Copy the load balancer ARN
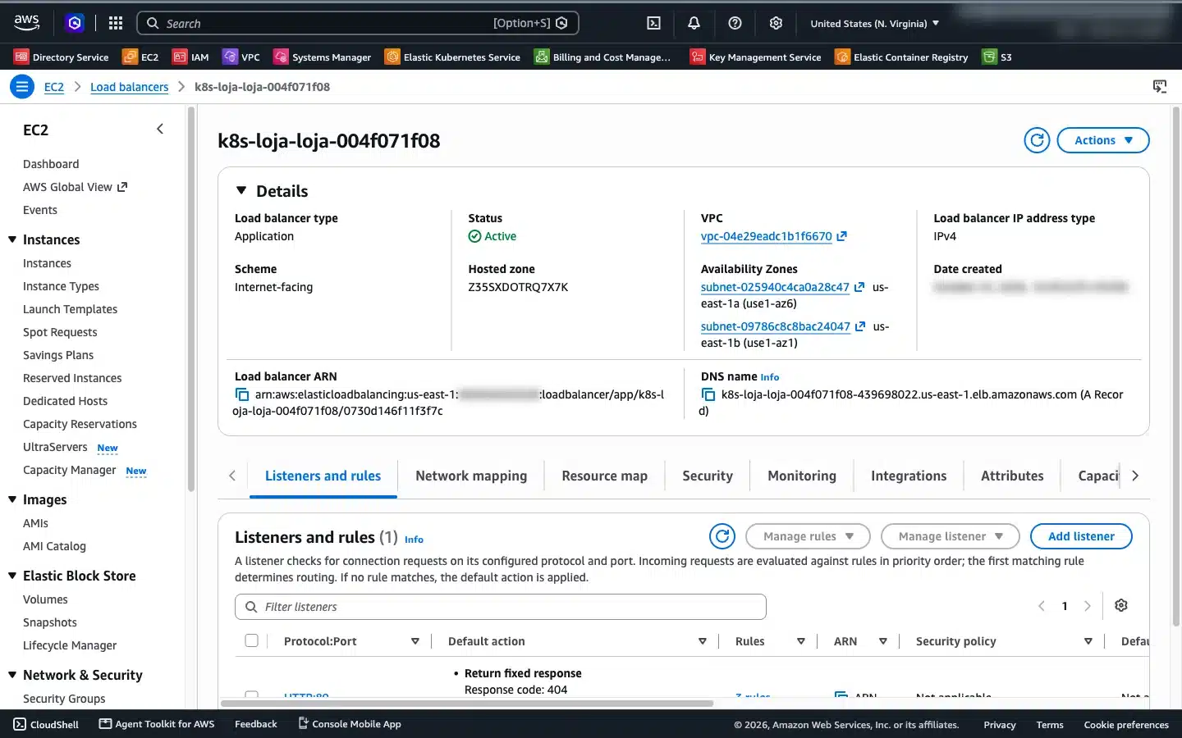The height and width of the screenshot is (738, 1182). (x=242, y=394)
